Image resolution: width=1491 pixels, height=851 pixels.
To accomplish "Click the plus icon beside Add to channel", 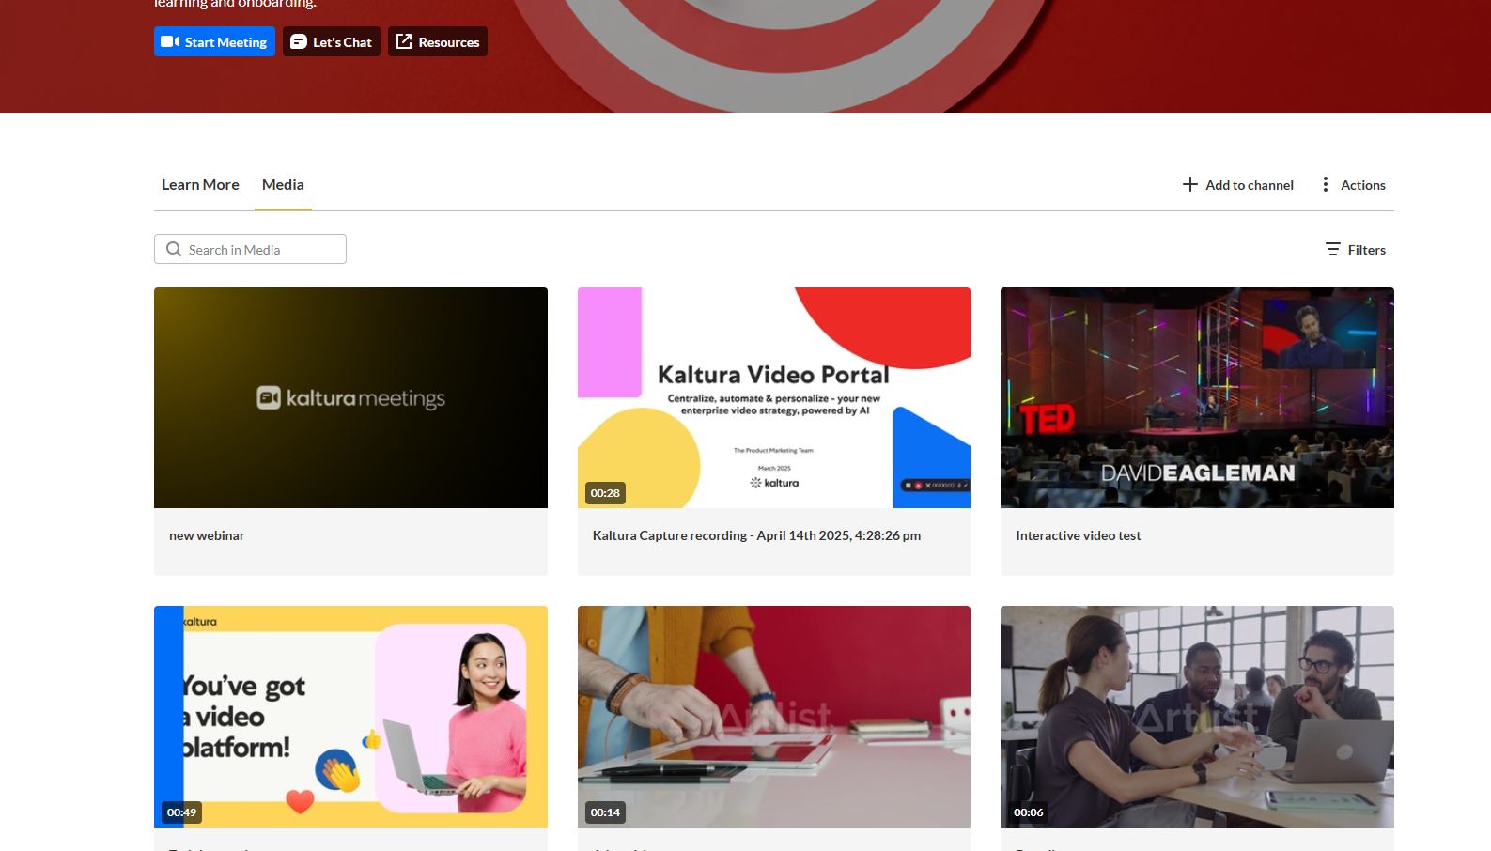I will pos(1190,184).
